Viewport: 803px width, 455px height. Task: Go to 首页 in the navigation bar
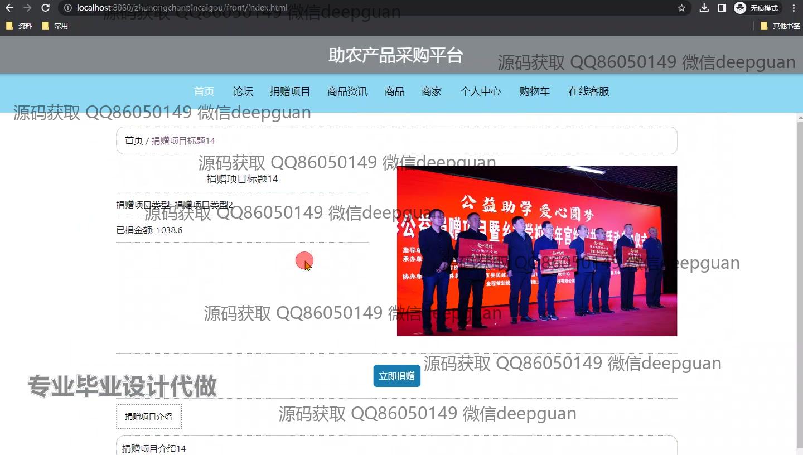click(204, 91)
